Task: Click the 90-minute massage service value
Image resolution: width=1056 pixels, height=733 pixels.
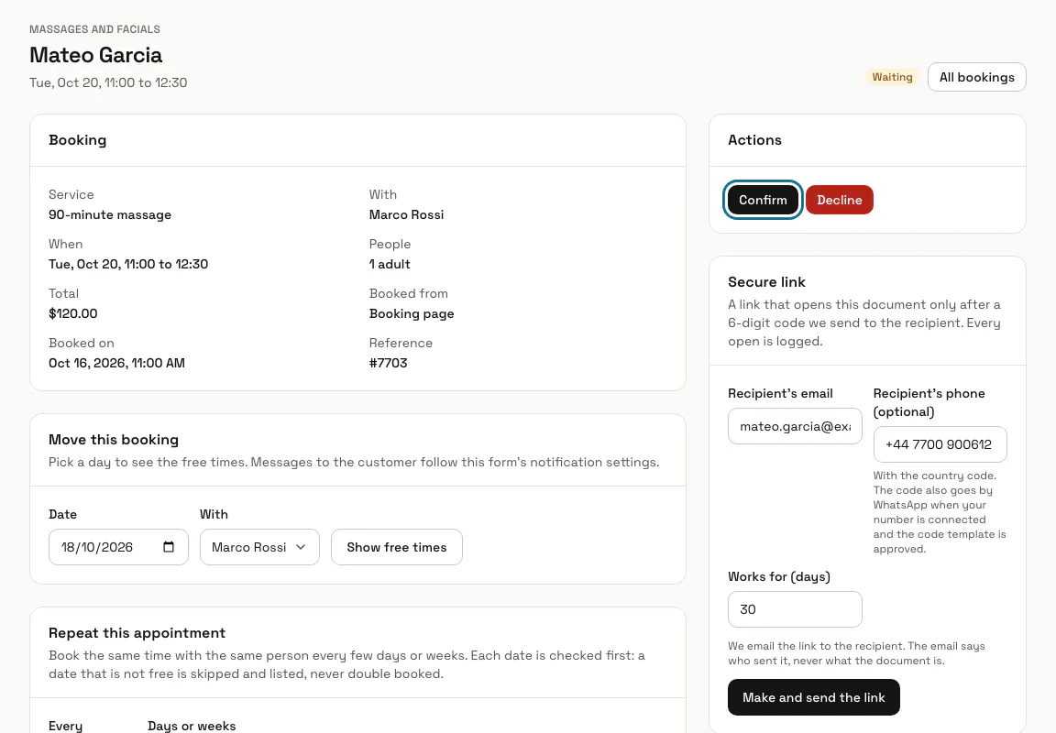Action: 110,214
